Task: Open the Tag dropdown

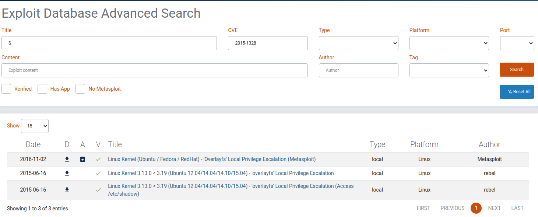Action: pos(449,70)
